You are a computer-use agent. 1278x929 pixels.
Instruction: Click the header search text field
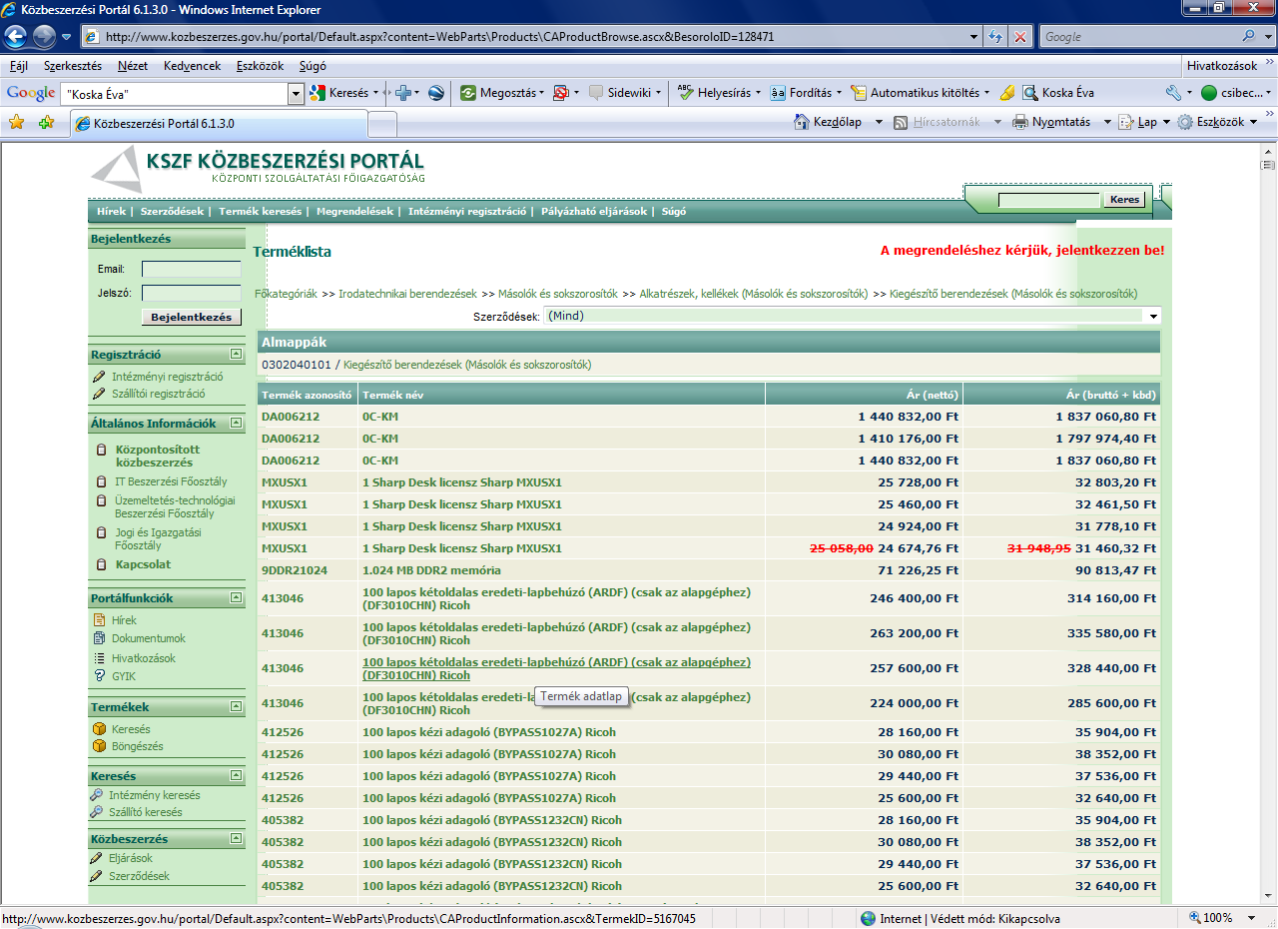(x=1048, y=200)
